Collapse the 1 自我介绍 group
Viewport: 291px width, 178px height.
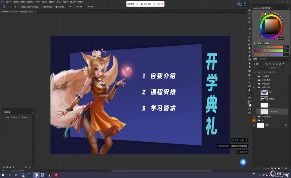[x=257, y=87]
